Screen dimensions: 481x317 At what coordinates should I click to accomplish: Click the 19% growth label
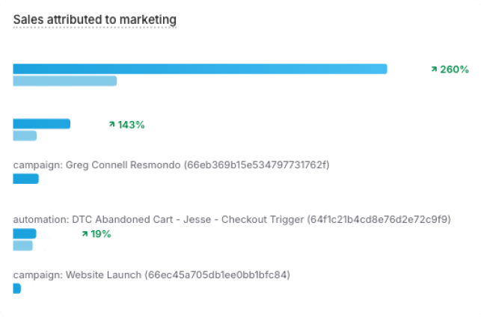100,234
